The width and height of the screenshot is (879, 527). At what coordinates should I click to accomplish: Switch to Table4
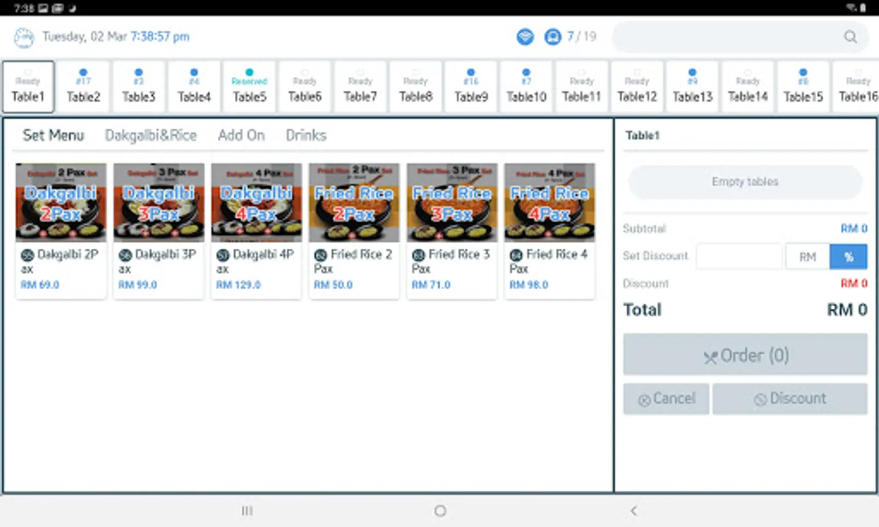[194, 87]
